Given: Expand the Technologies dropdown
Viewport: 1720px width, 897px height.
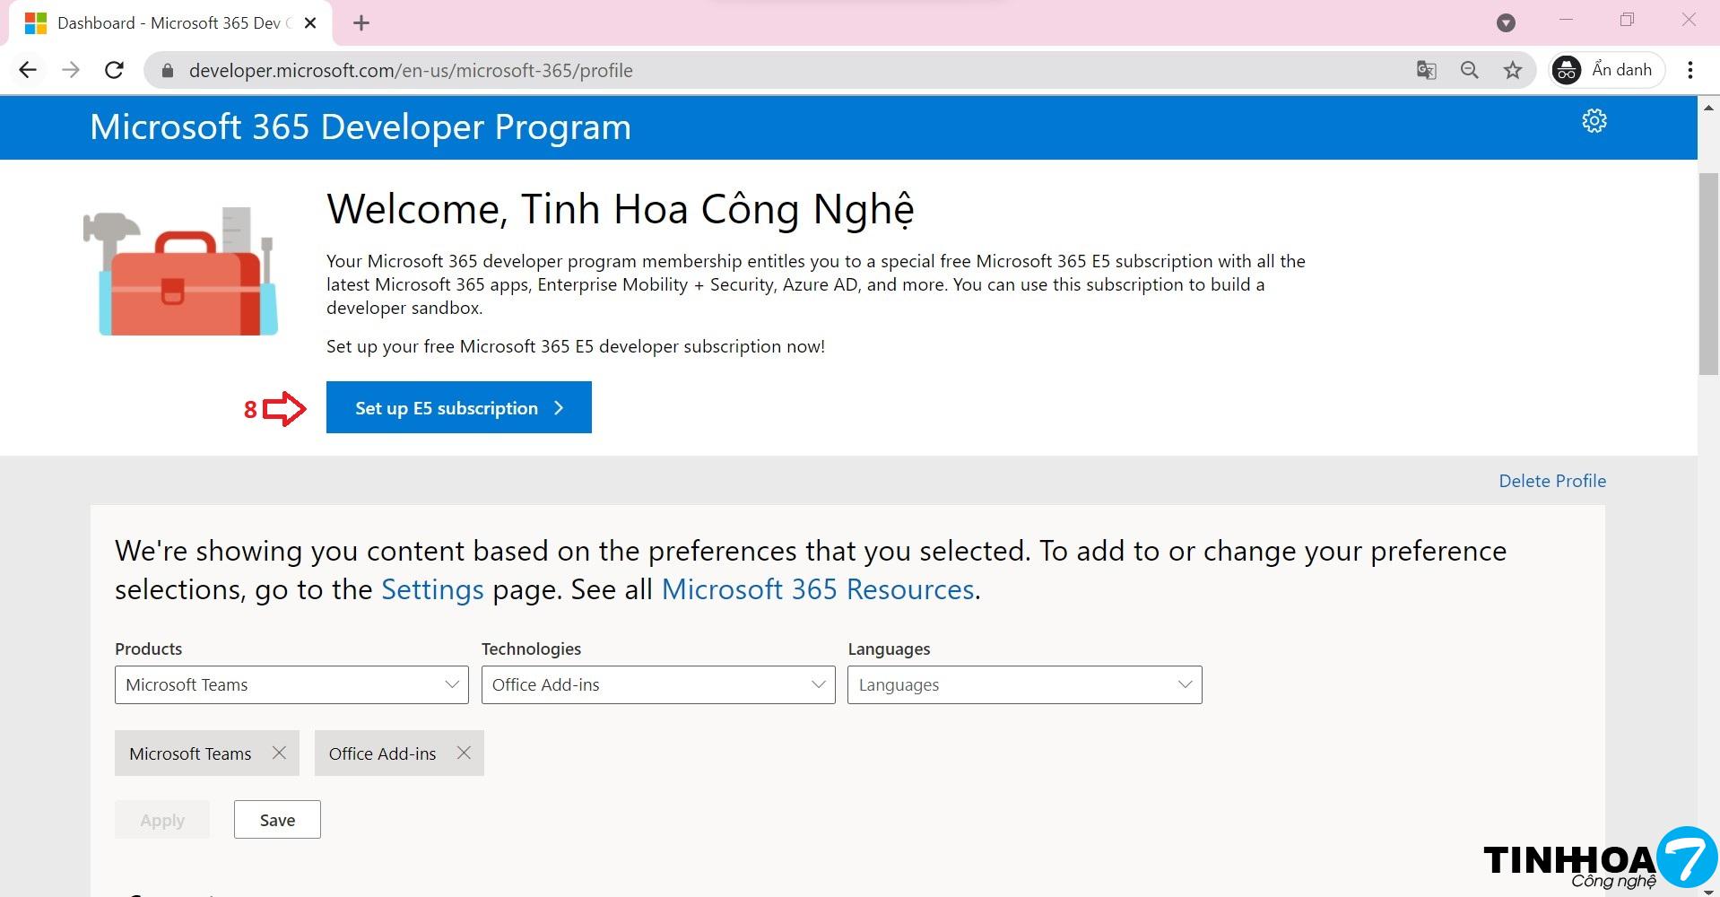Looking at the screenshot, I should tap(657, 684).
